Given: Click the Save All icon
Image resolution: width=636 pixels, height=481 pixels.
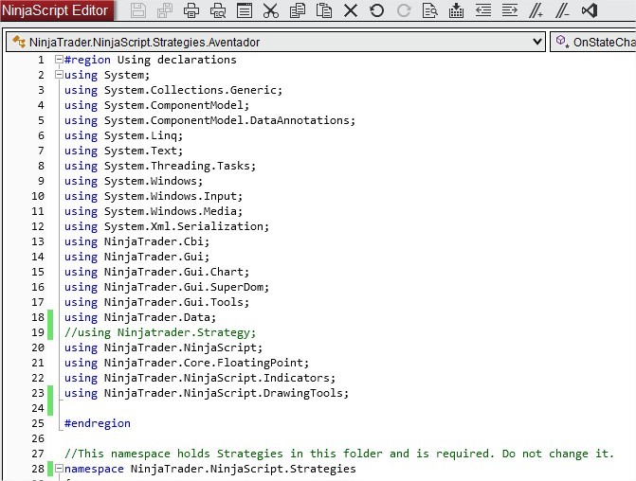Looking at the screenshot, I should click(x=165, y=10).
